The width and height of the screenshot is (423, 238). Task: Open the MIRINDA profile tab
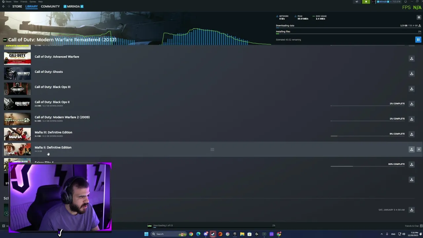coord(73,6)
